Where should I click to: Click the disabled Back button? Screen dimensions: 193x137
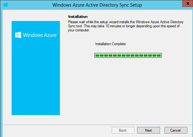pyautogui.click(x=123, y=130)
